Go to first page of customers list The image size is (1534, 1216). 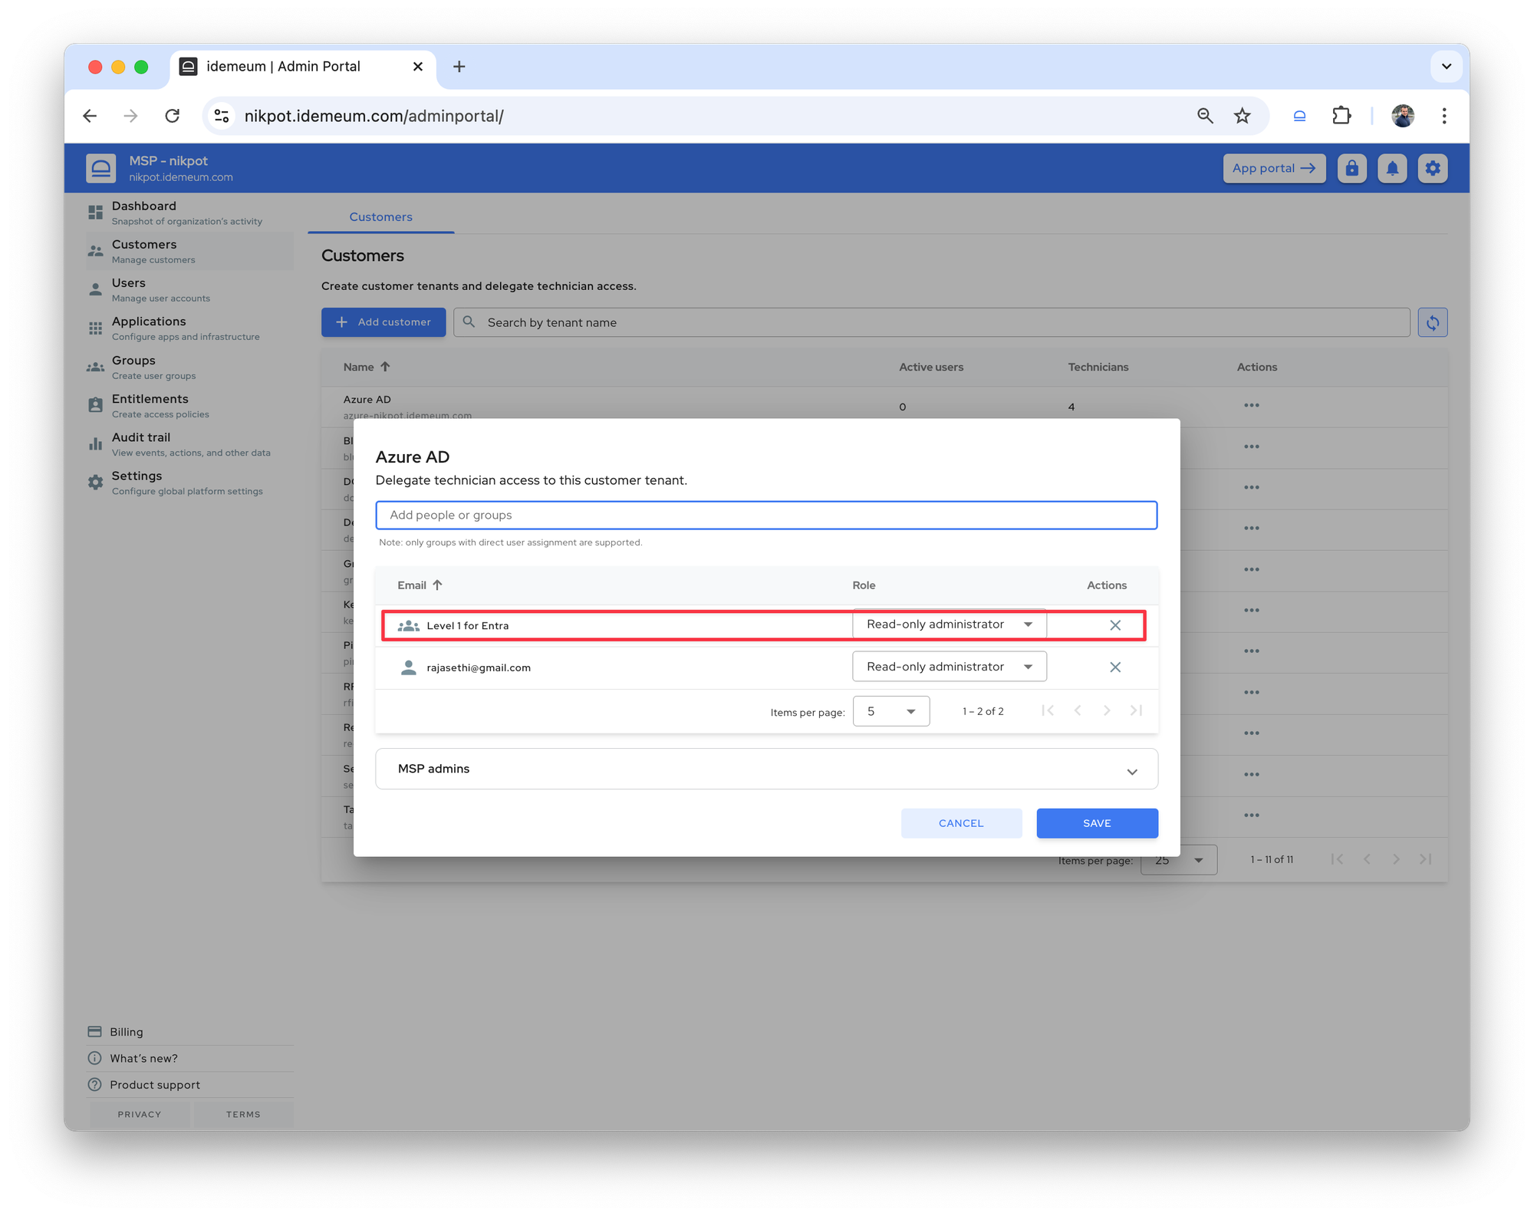(1337, 859)
